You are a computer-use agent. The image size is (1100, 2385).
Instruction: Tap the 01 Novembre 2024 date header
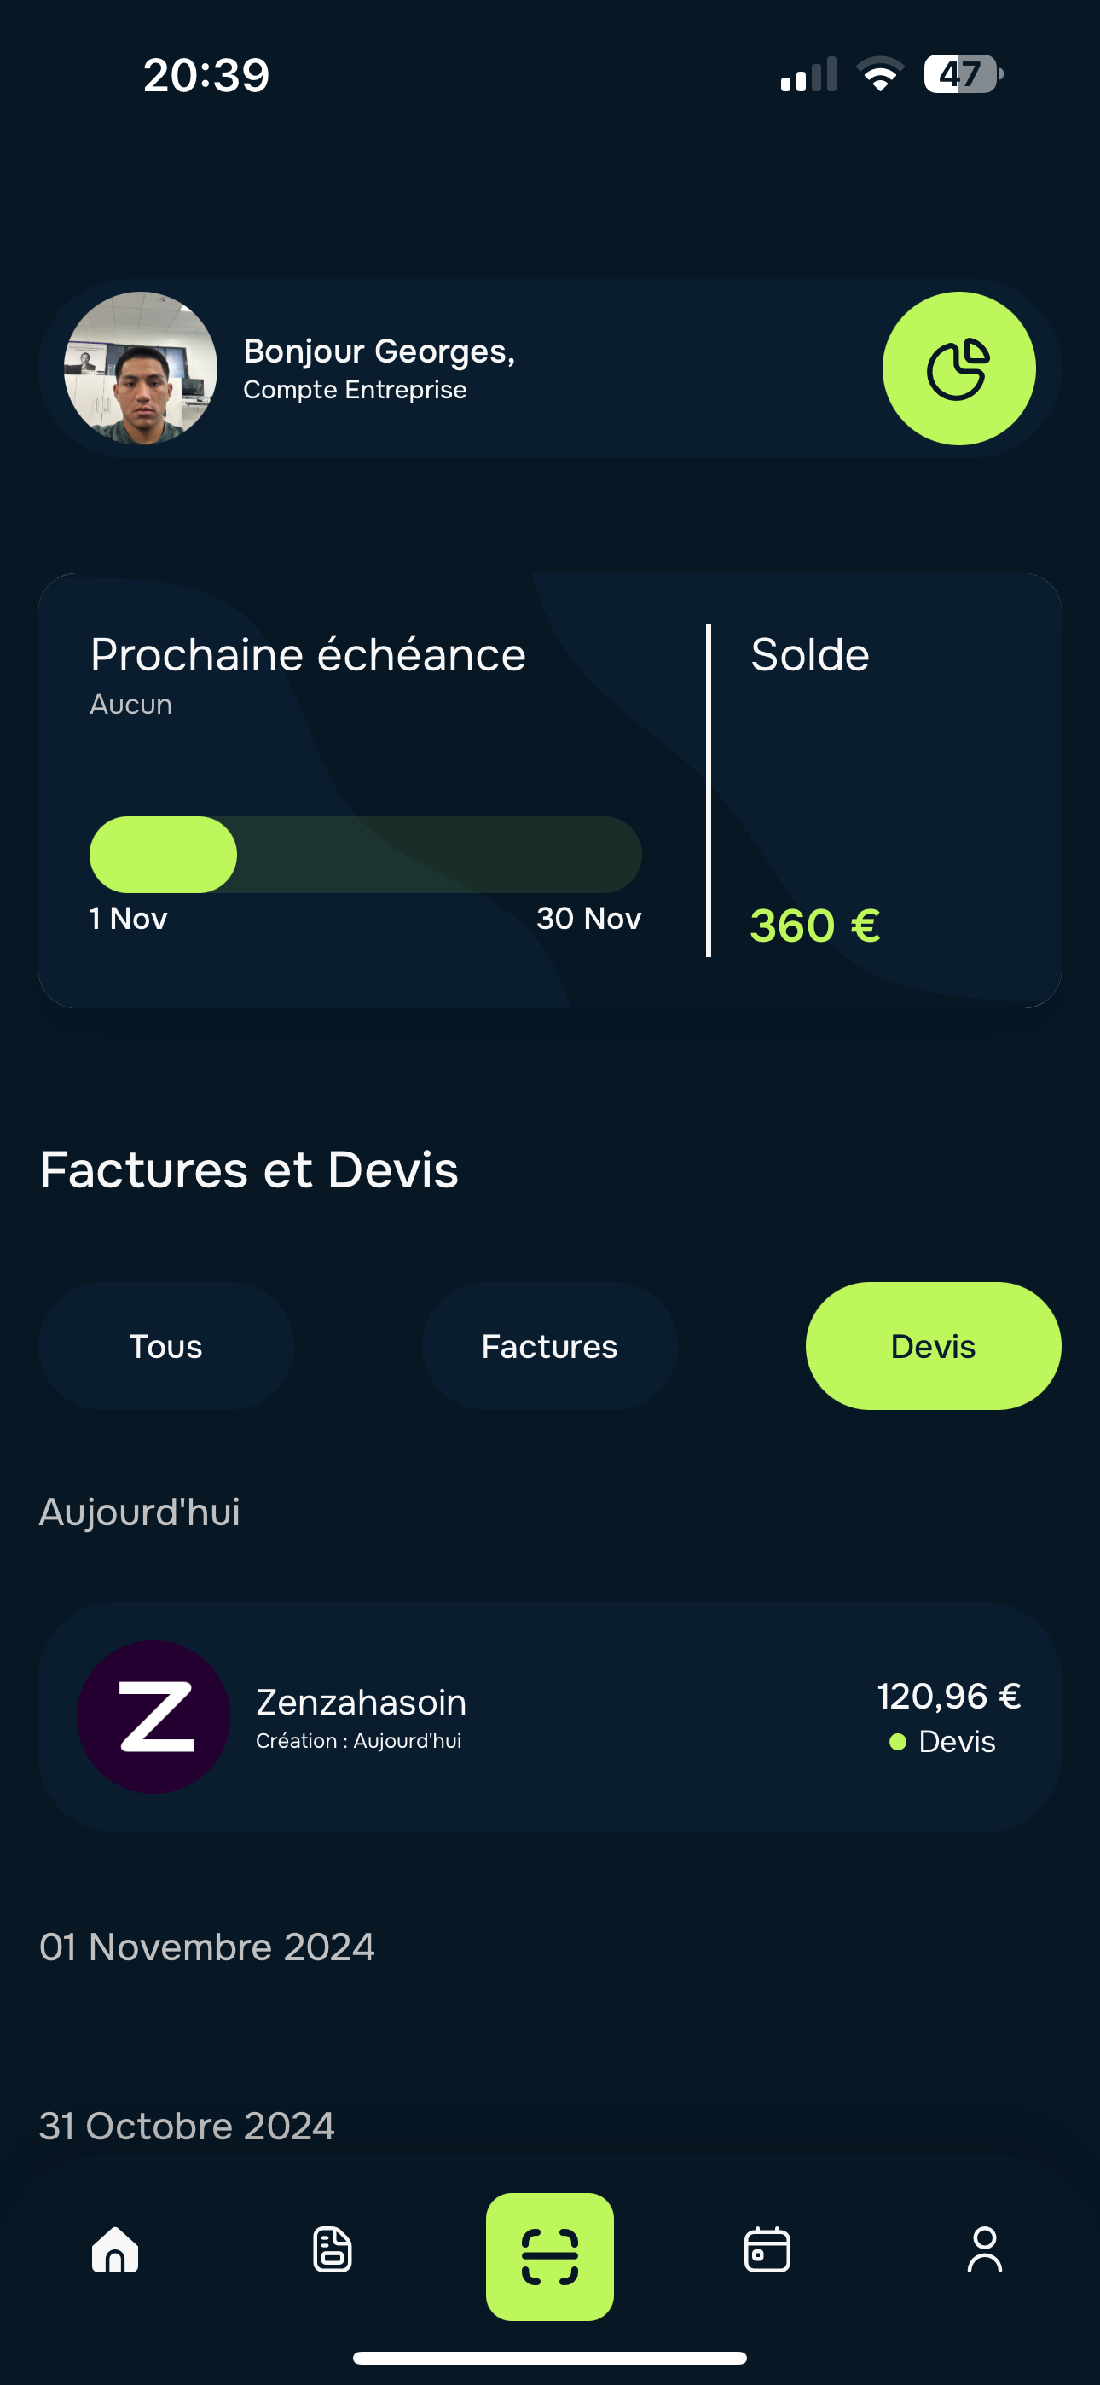click(x=207, y=1947)
